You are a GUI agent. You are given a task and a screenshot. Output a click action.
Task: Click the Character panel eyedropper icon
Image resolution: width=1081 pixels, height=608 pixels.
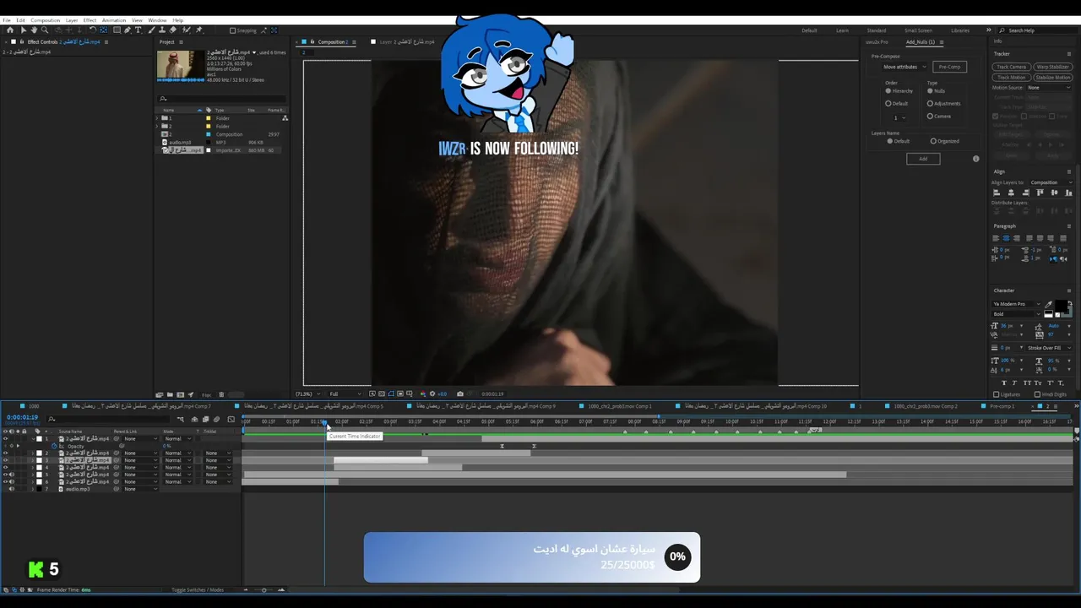pyautogui.click(x=1048, y=305)
